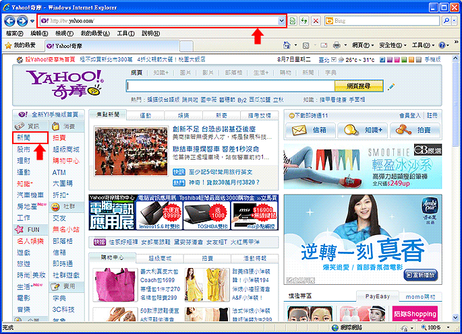Open the 臺北 city weather dropdown

[334, 60]
